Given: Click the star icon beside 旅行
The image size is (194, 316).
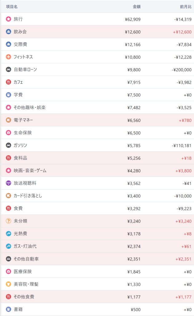Looking at the screenshot, I should (x=8, y=19).
